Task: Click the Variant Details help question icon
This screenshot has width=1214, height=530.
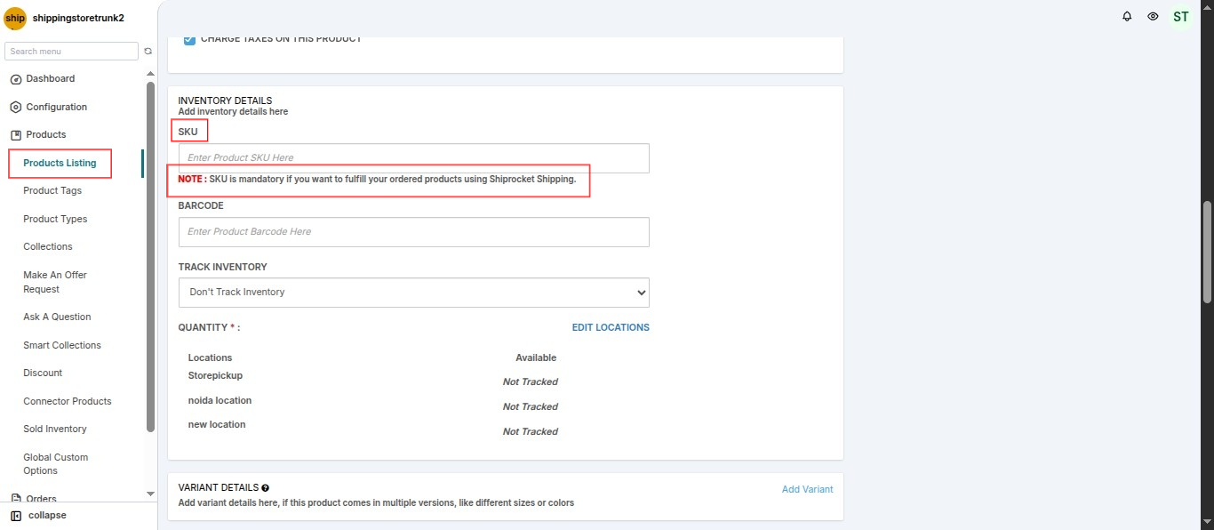Action: coord(265,488)
